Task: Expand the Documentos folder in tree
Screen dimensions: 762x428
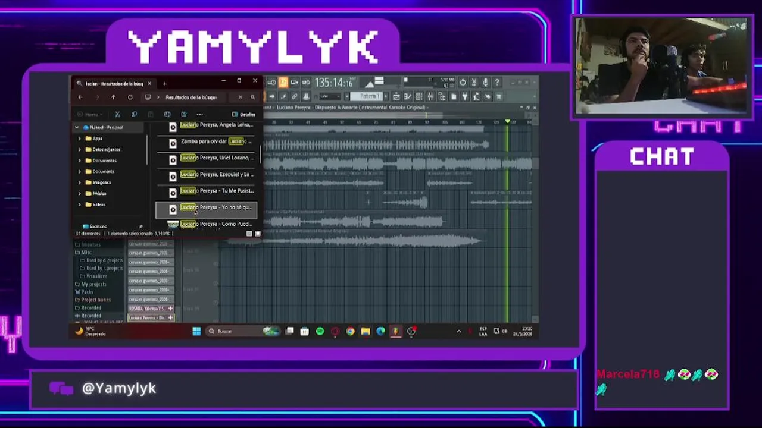Action: (80, 160)
